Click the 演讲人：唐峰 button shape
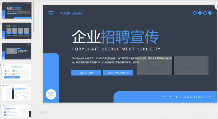218x119 pixels. click(x=86, y=73)
